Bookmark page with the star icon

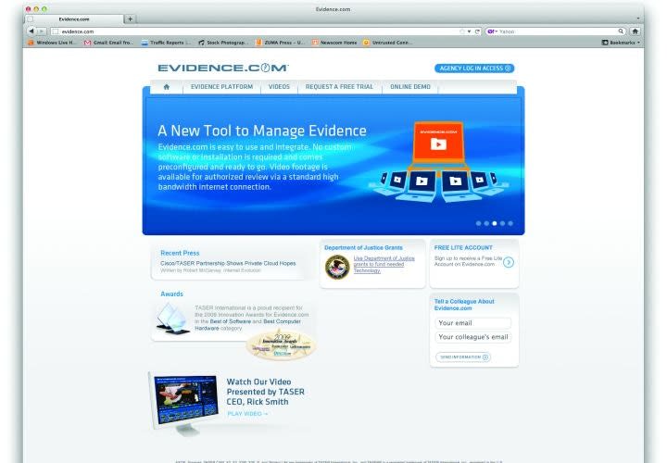[462, 31]
